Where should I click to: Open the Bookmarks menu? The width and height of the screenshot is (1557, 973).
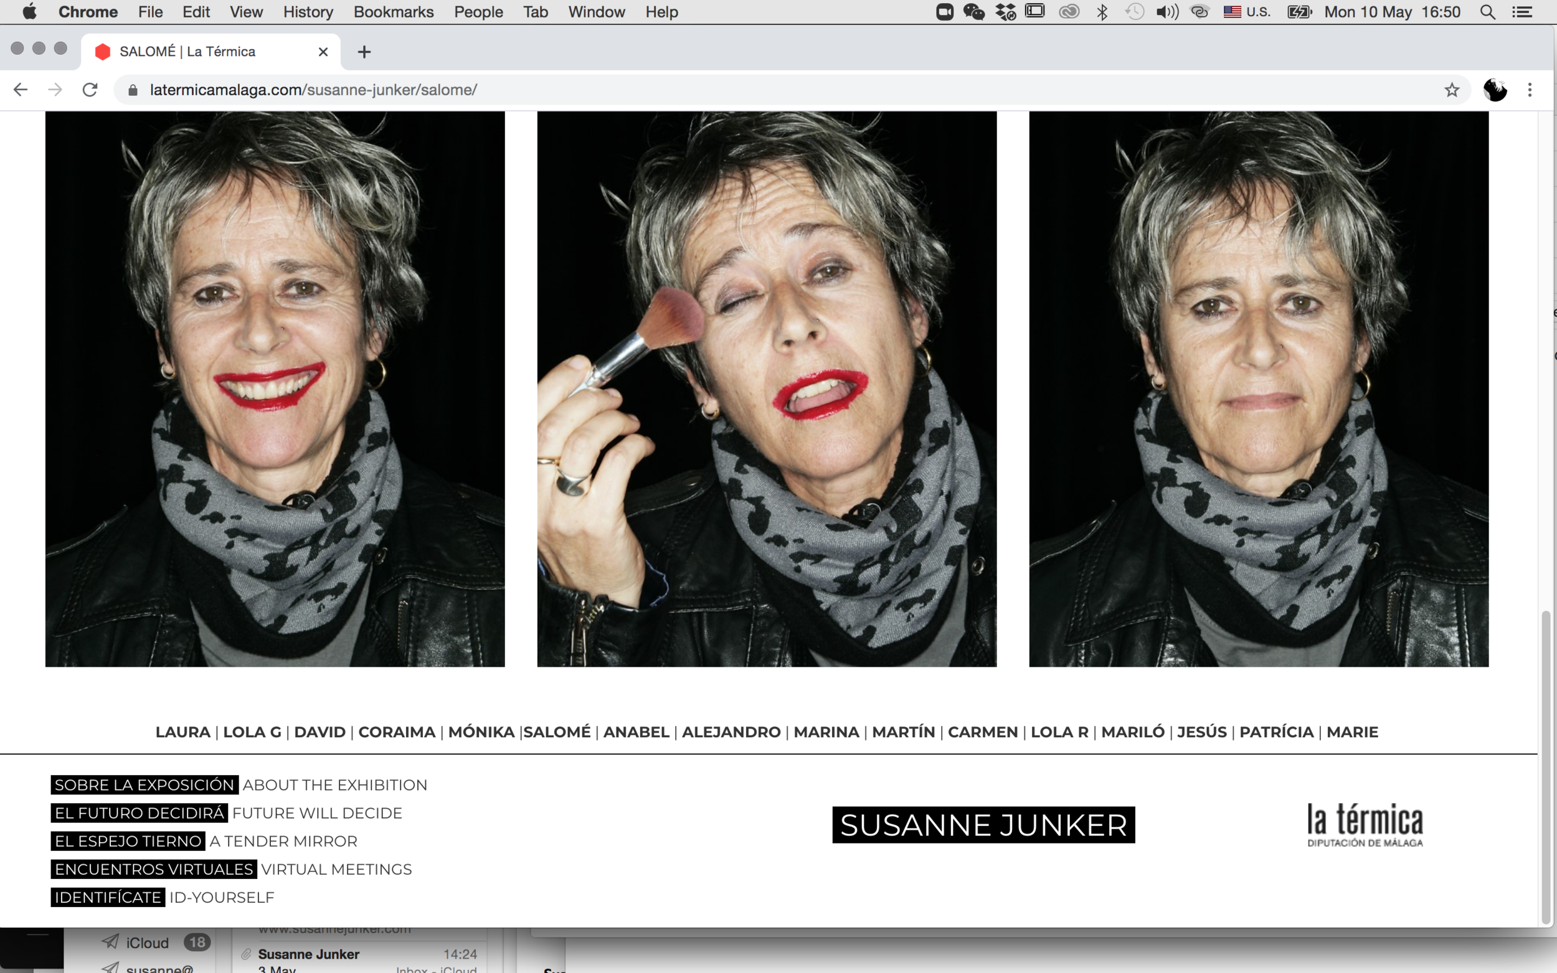pyautogui.click(x=393, y=12)
